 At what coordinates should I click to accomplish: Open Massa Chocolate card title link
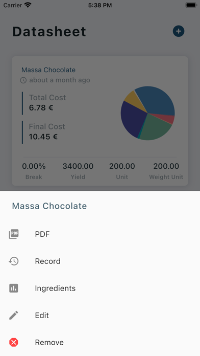pyautogui.click(x=48, y=70)
